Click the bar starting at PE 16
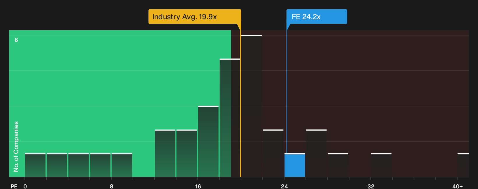Image resolution: width=478 pixels, height=189 pixels. coord(208,142)
